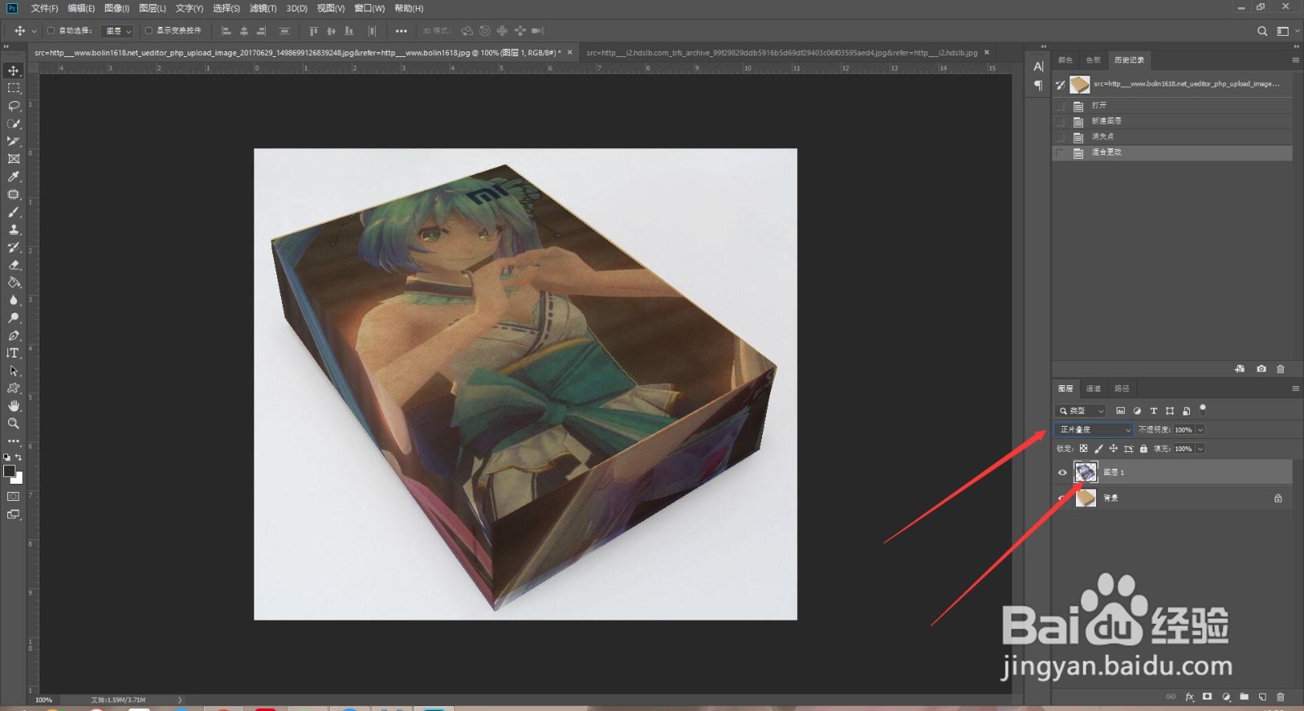Toggle the 自动选择 checkbox
The image size is (1304, 711).
pyautogui.click(x=51, y=31)
